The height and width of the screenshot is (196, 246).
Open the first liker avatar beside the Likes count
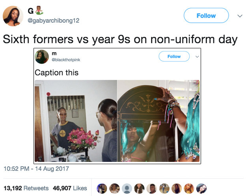point(102,189)
